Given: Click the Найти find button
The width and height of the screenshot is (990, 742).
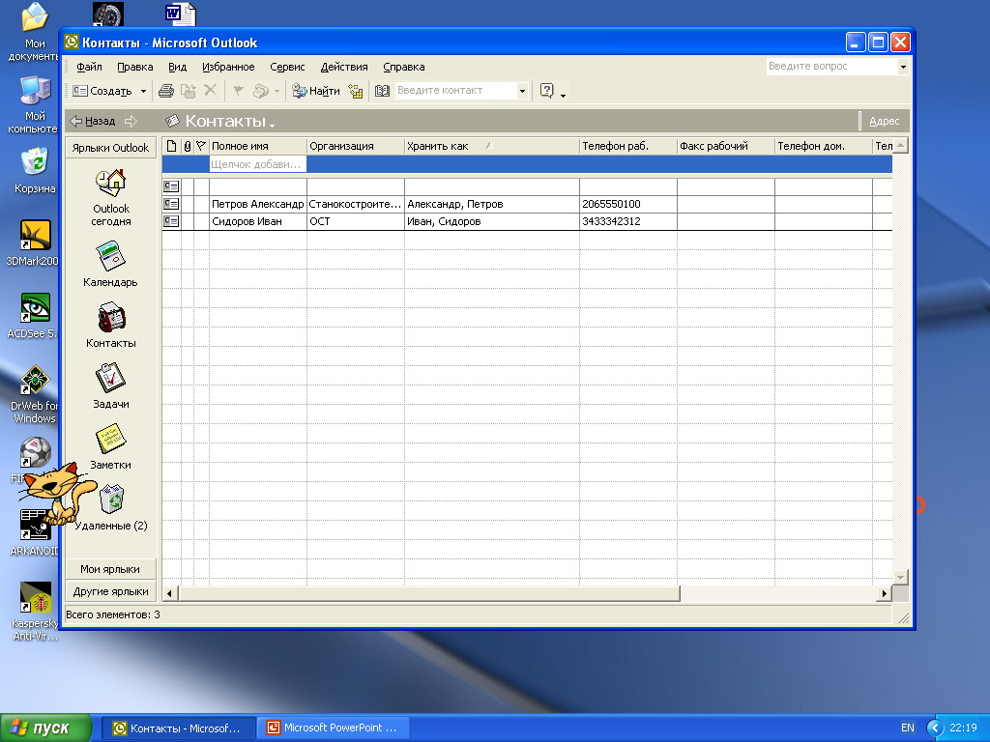Looking at the screenshot, I should click(x=316, y=91).
